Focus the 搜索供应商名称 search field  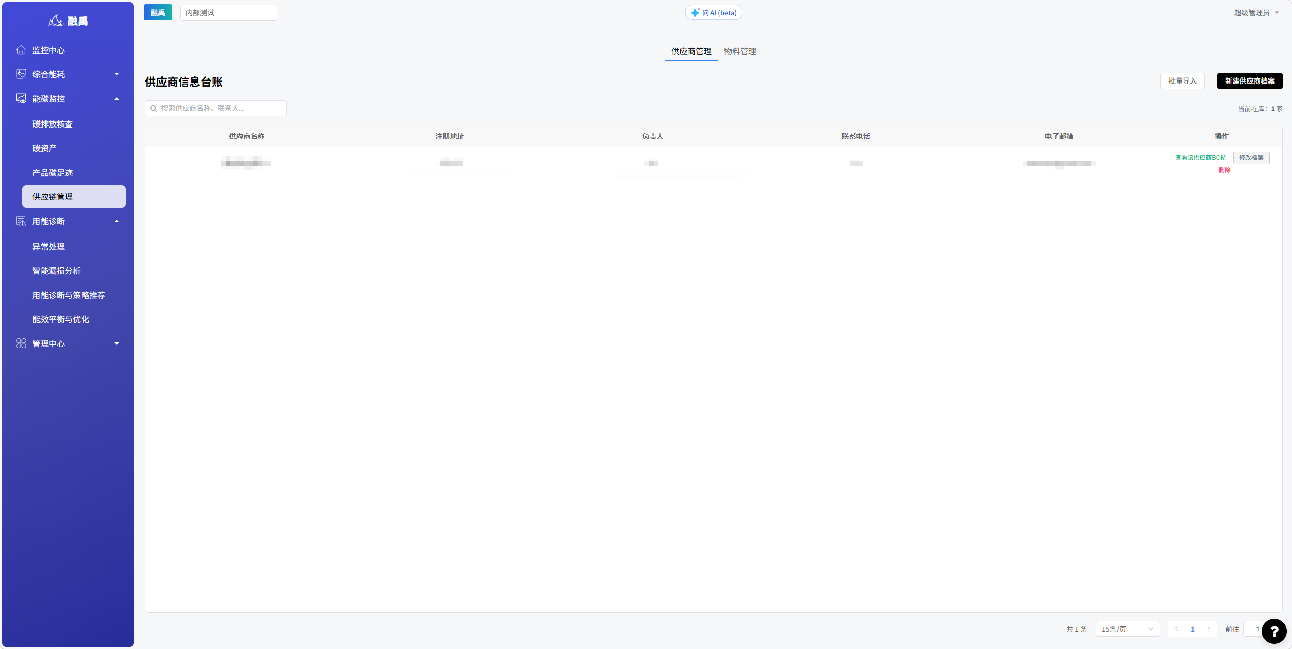(x=216, y=108)
